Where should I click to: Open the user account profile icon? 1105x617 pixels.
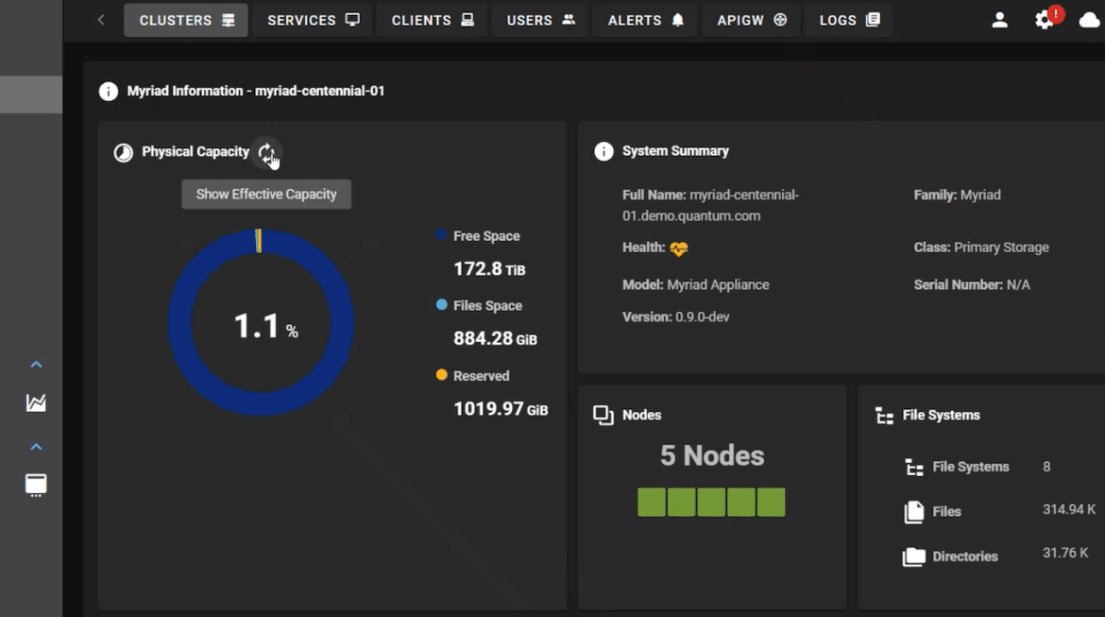(999, 21)
